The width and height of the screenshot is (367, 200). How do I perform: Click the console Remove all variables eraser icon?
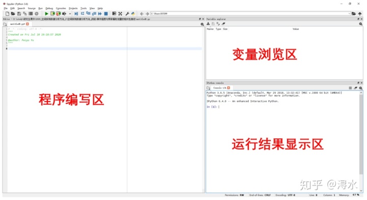point(356,88)
